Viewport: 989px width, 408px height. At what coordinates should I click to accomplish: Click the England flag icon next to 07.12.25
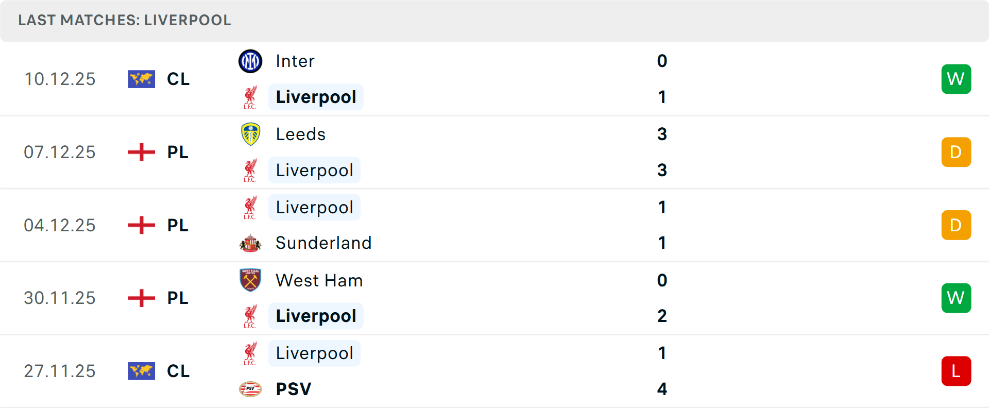[x=142, y=152]
